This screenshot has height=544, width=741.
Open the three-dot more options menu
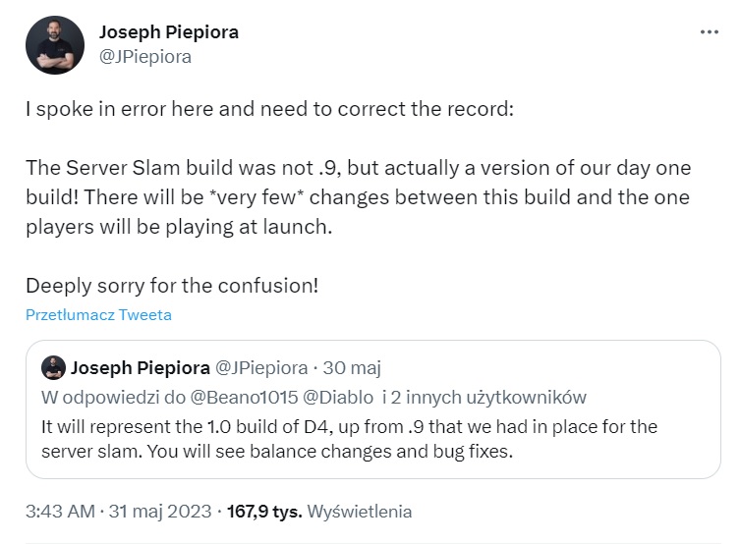click(709, 31)
